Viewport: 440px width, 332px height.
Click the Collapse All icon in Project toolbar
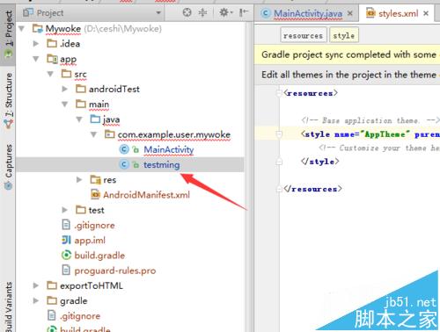pos(202,12)
